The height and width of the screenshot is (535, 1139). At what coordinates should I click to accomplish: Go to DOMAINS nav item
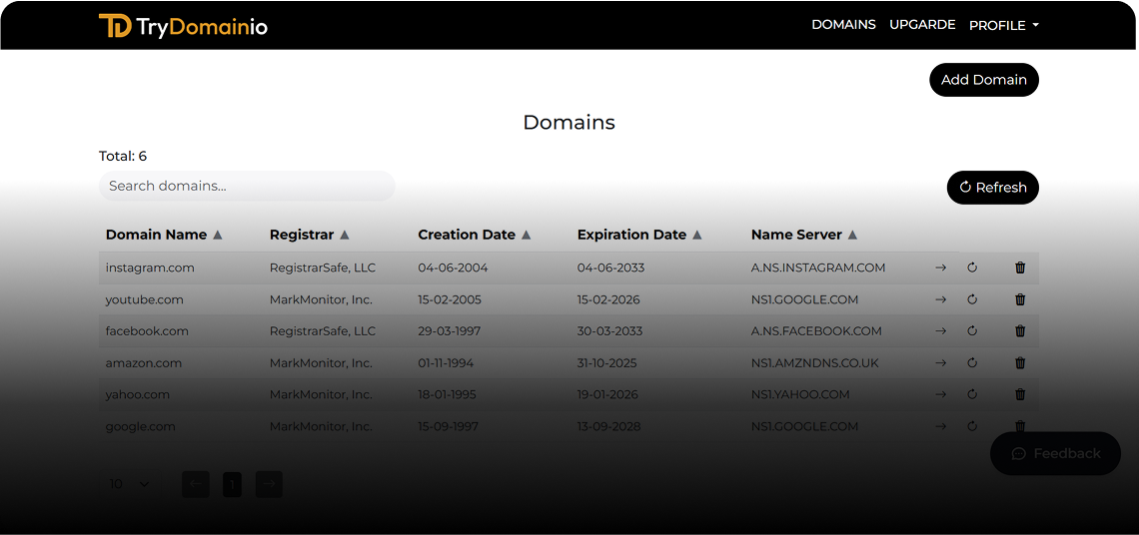point(843,25)
